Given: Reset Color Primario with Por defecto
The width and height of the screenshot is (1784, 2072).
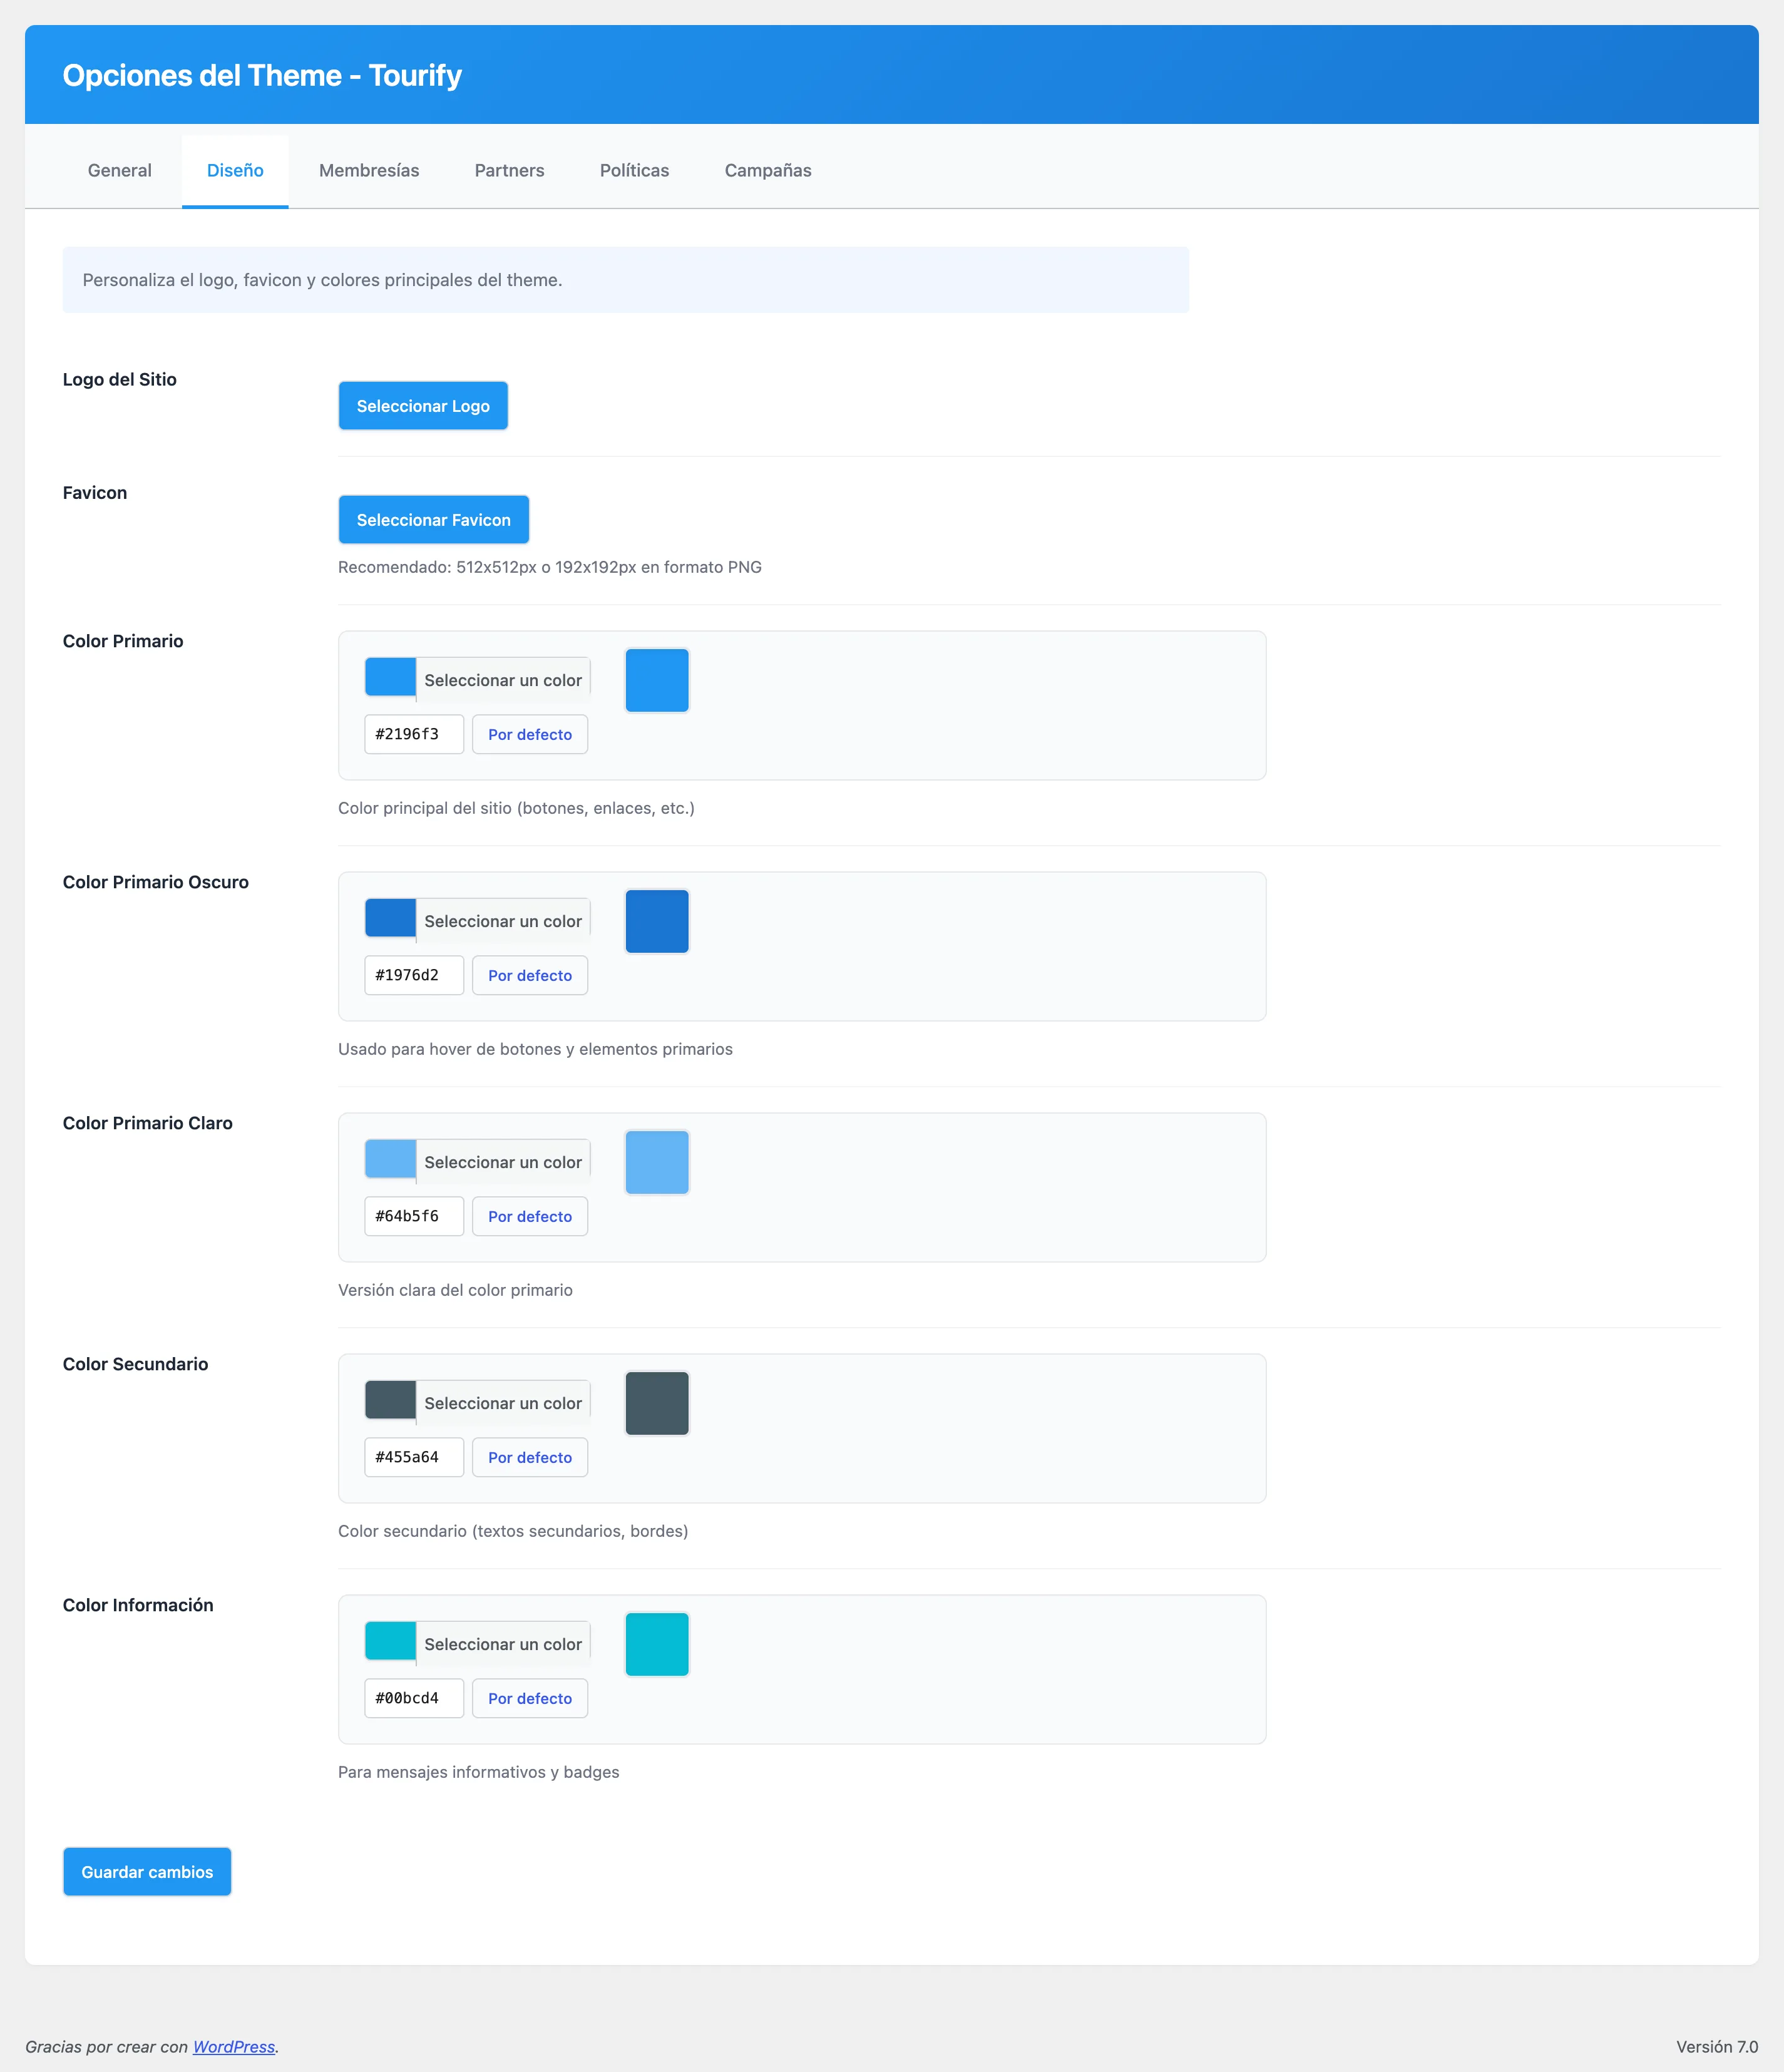Looking at the screenshot, I should [x=530, y=734].
